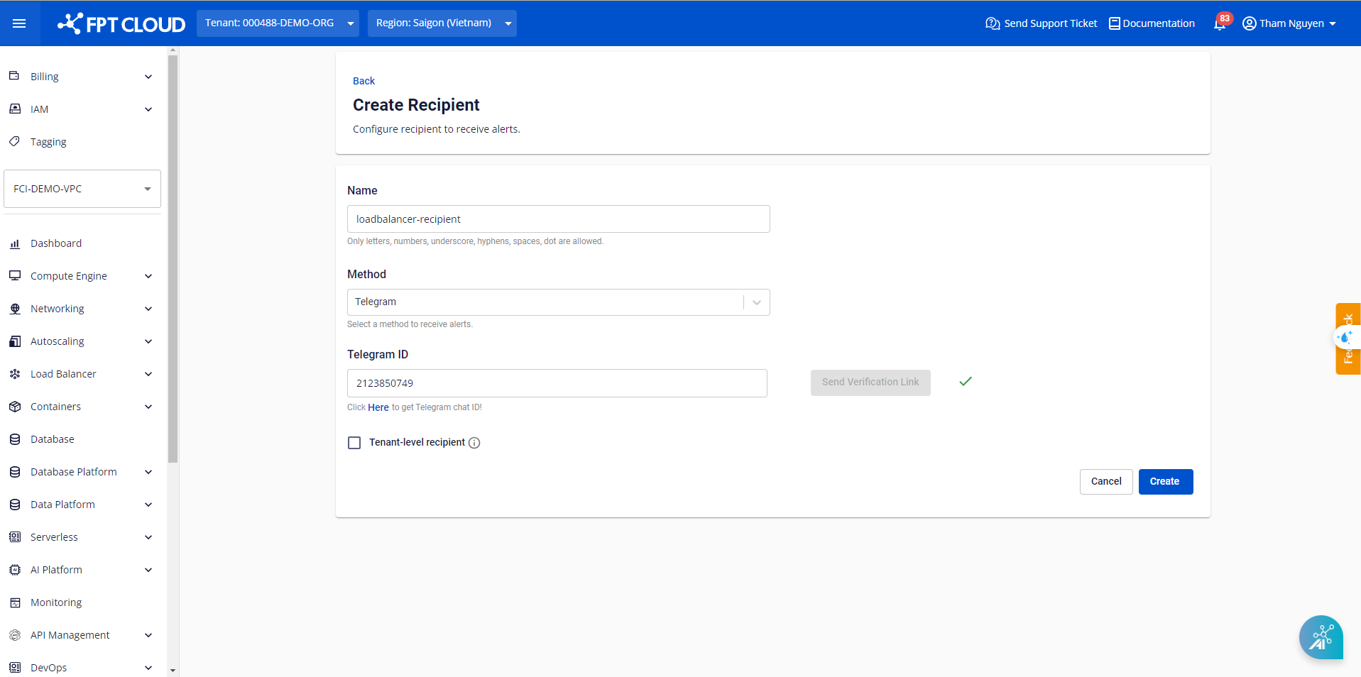
Task: Click the Send Support Ticket icon
Action: pos(992,23)
